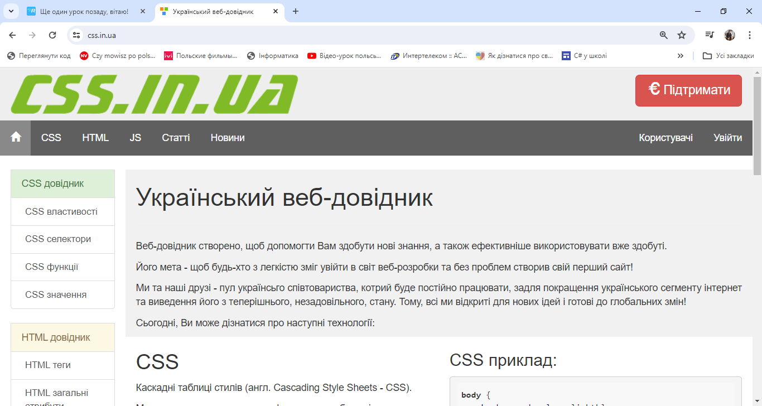Screen dimensions: 762x406
Task: Click the CSS.IN.UA green logo
Action: pyautogui.click(x=154, y=94)
